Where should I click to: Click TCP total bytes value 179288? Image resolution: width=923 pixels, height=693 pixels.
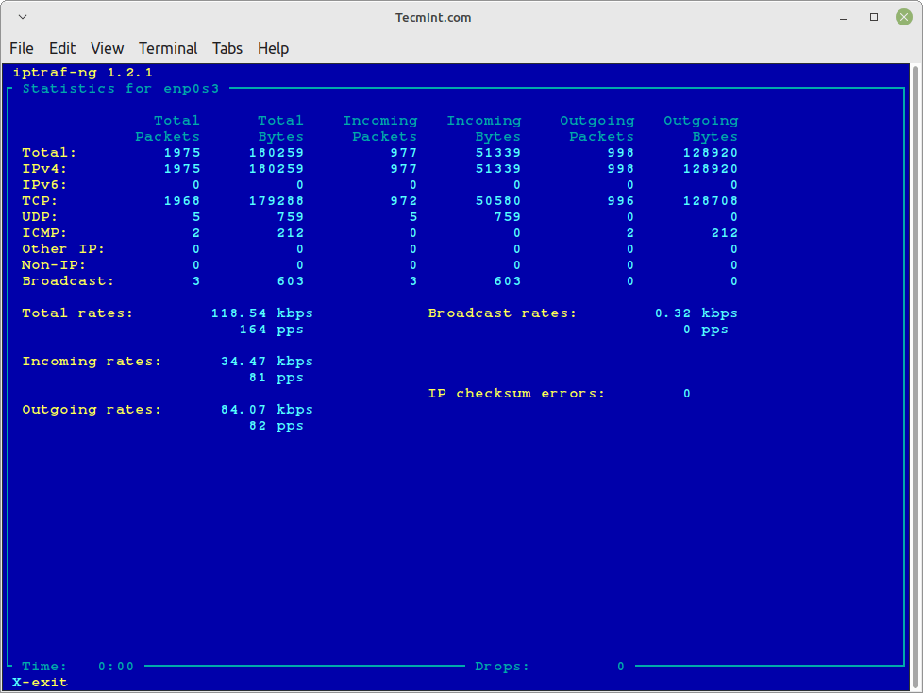pyautogui.click(x=277, y=201)
